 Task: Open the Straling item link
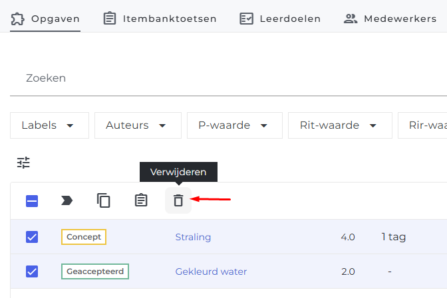[193, 237]
